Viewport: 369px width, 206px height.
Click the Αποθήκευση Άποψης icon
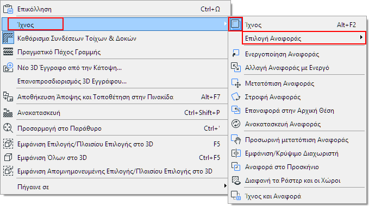tap(8, 97)
